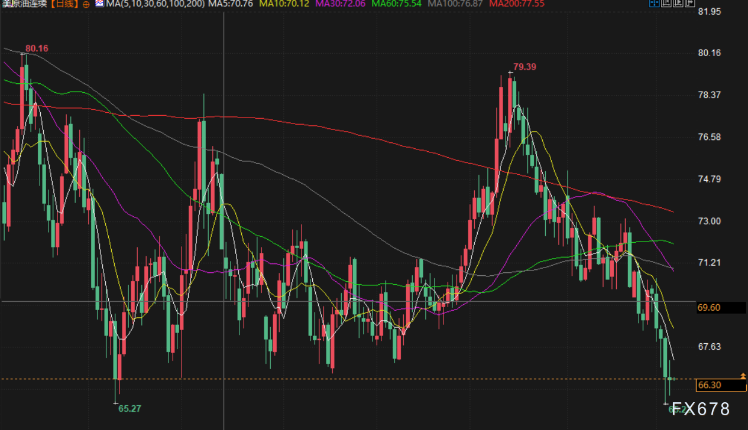Click the 80.16 high price marker
Screen dimensions: 748x430
pyautogui.click(x=37, y=48)
